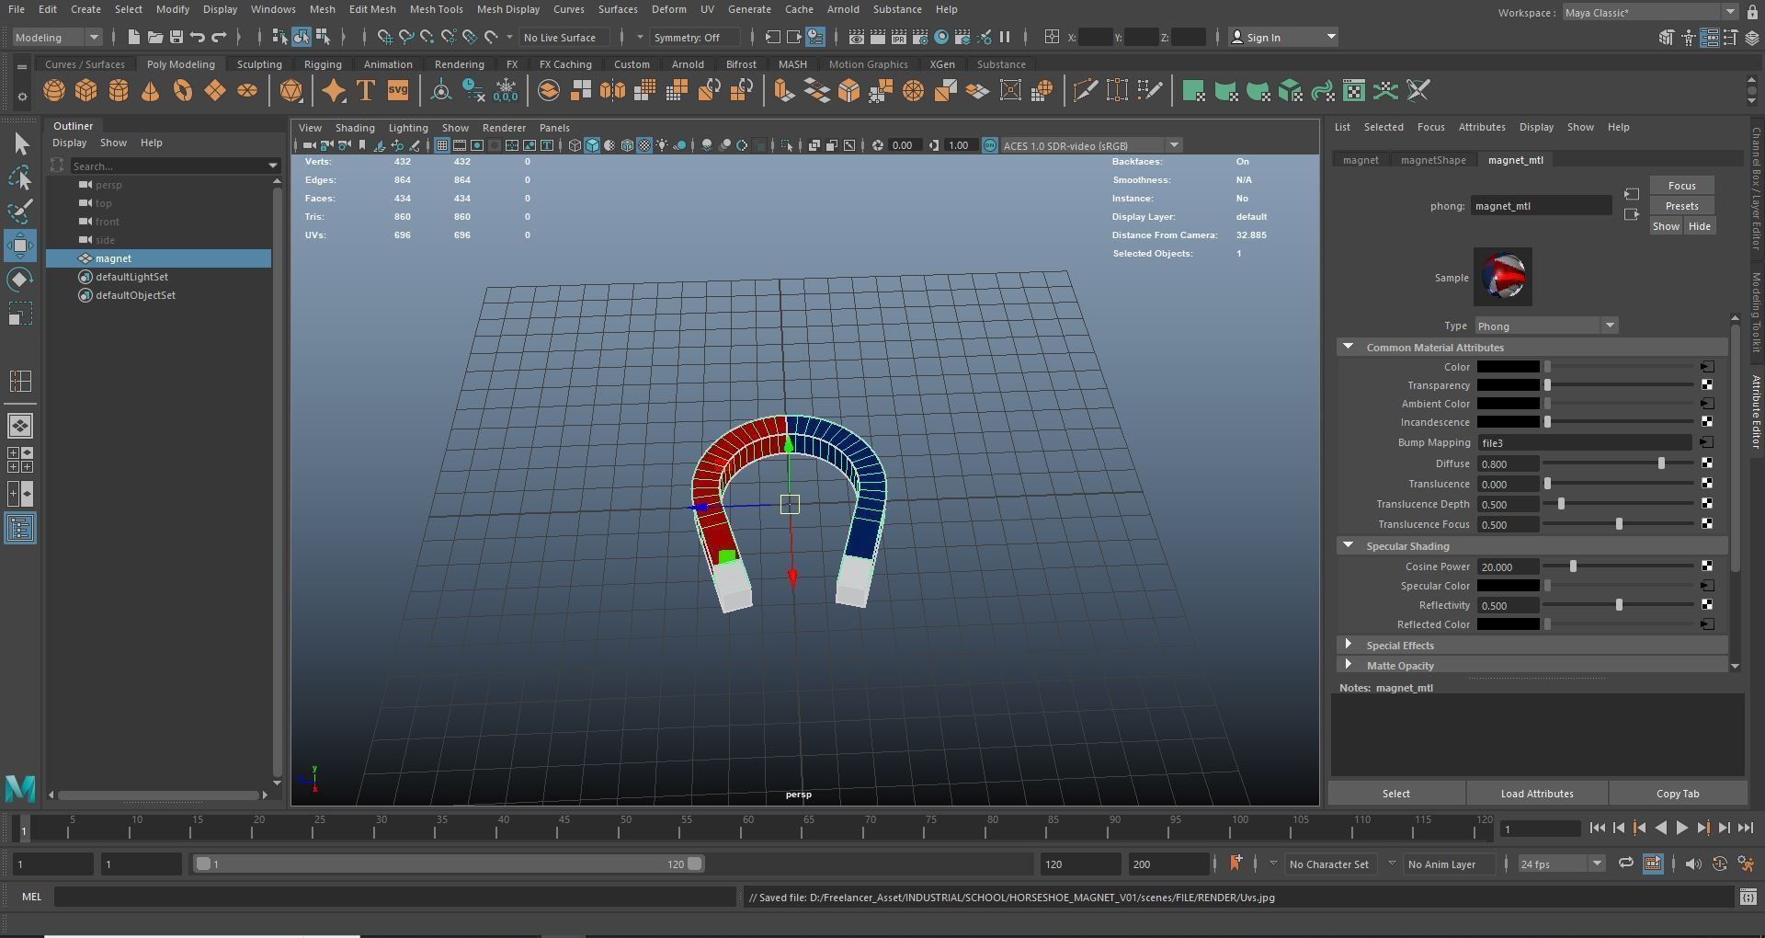This screenshot has width=1765, height=938.
Task: Click the Platonic Solid shelf icon
Action: (290, 91)
